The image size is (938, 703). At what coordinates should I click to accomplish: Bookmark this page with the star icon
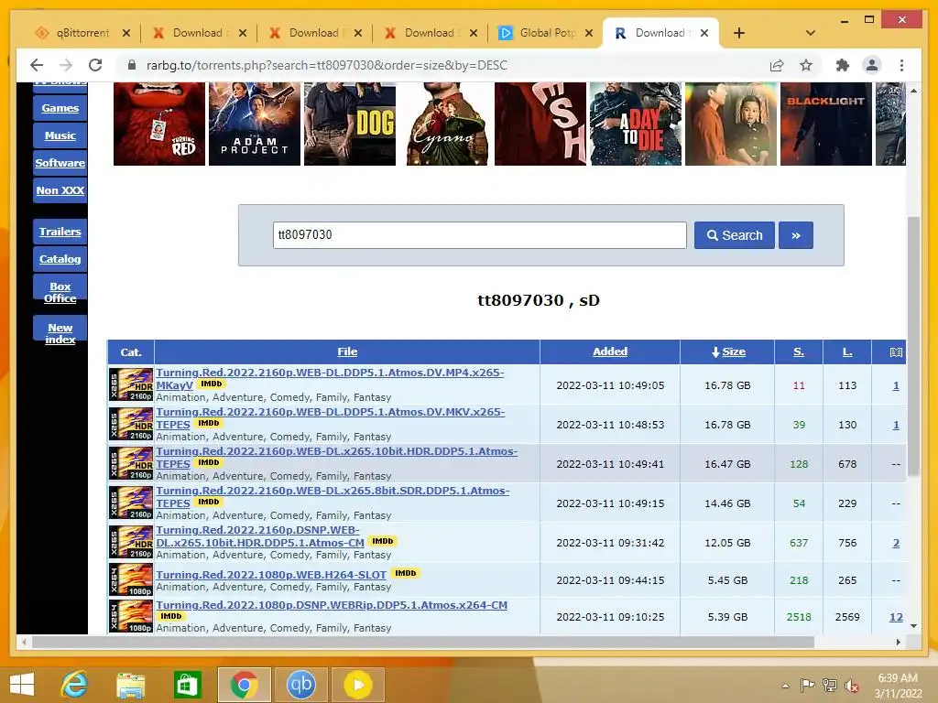(806, 65)
